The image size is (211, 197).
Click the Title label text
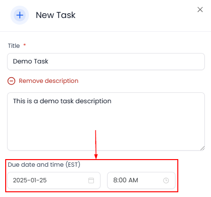14,46
